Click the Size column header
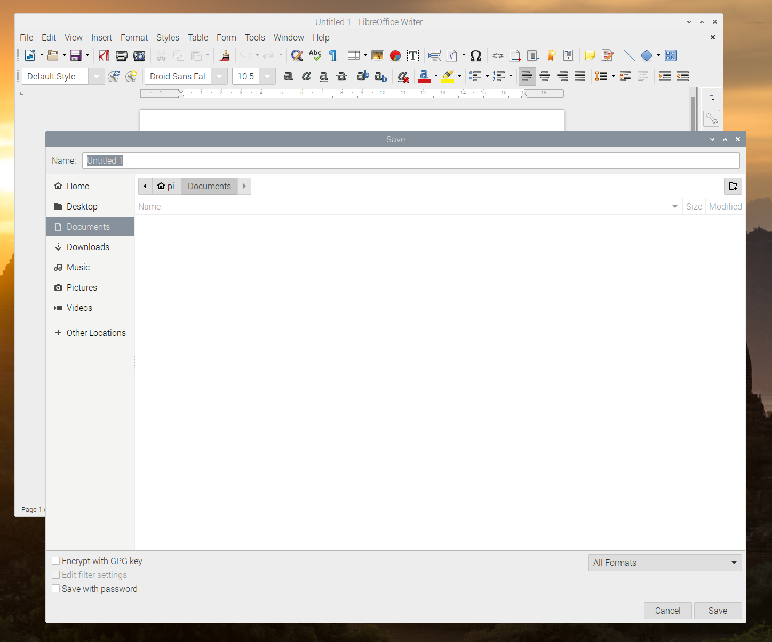The height and width of the screenshot is (642, 772). [694, 206]
